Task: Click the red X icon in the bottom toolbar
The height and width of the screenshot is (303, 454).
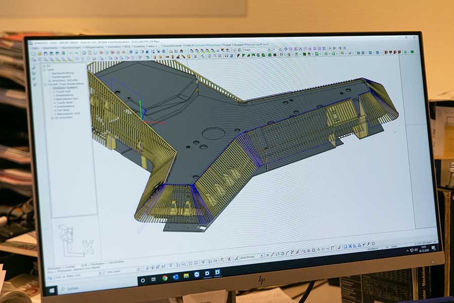Action: coord(229,259)
